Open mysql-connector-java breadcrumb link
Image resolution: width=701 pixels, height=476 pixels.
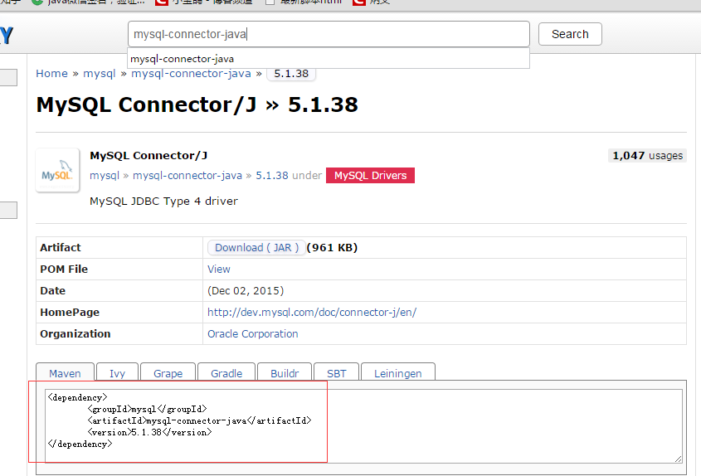191,73
